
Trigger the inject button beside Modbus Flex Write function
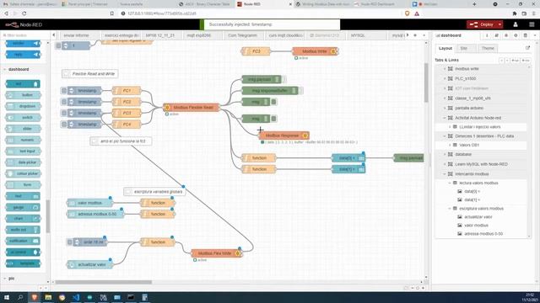coord(69,242)
